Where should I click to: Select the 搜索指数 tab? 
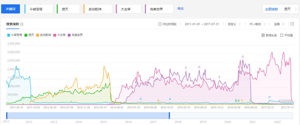point(12,24)
